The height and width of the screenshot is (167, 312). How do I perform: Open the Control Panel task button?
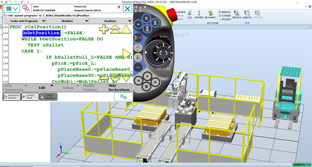30,97
